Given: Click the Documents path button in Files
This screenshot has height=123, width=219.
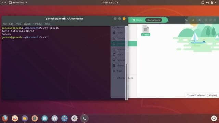Looking at the screenshot, I should coord(154,20).
